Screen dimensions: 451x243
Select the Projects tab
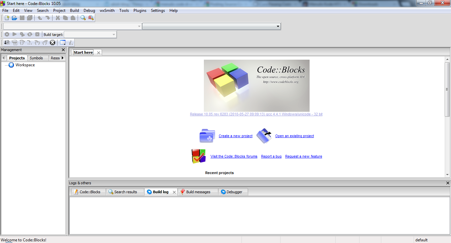coord(17,58)
